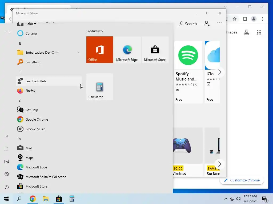273x204 pixels.
Task: Jump to apps via letter G header
Action: click(x=20, y=101)
